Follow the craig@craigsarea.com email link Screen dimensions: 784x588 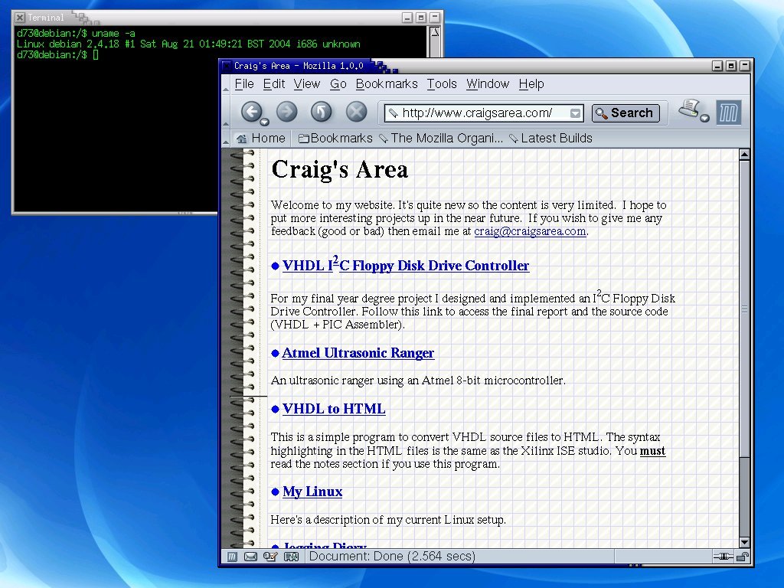pyautogui.click(x=530, y=231)
